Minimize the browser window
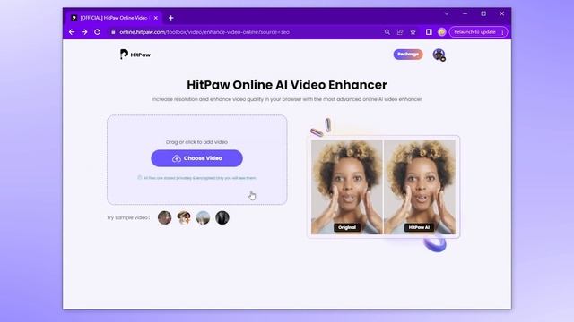 click(x=465, y=14)
